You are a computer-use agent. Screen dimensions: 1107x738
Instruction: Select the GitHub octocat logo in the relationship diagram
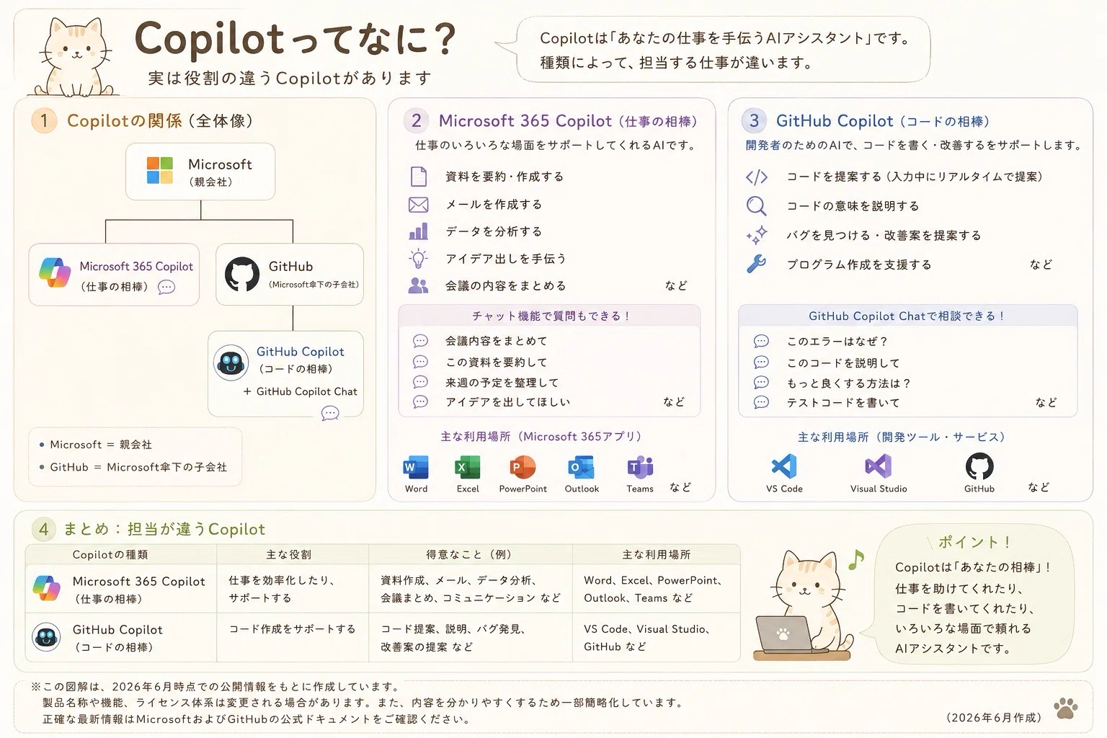(241, 274)
